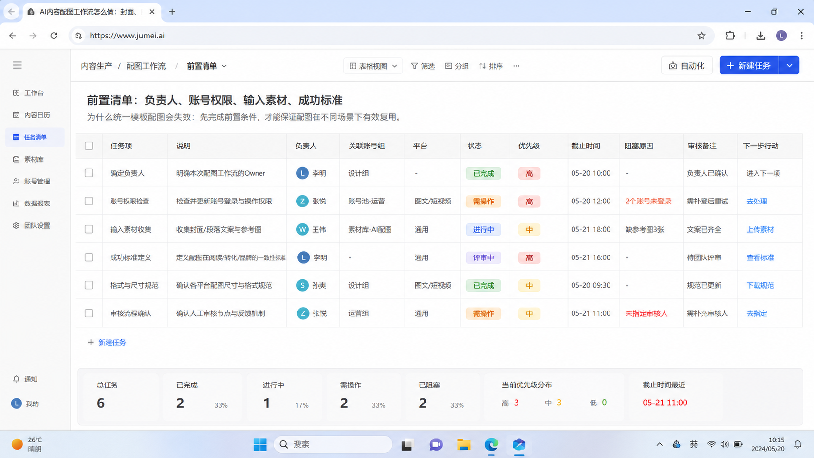Viewport: 814px width, 458px height.
Task: Open Microsoft Edge from the taskbar
Action: [491, 444]
